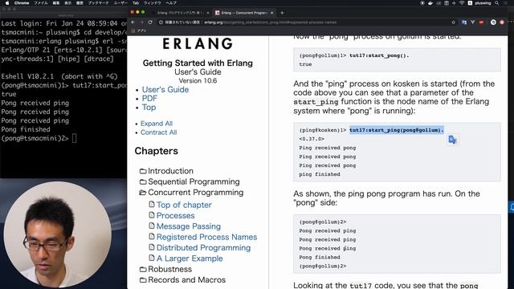Expand the Introduction chapter folder
Screen dimensions: 514x289
tap(143, 171)
